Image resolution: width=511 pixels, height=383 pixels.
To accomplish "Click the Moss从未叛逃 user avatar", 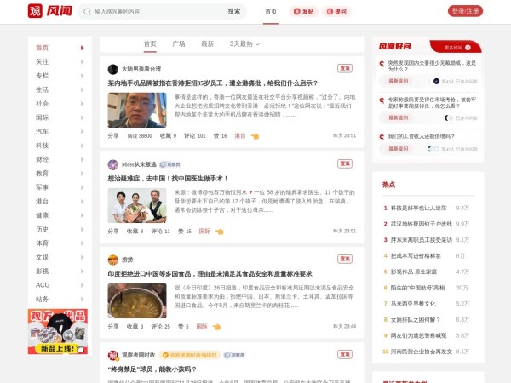I will click(112, 164).
